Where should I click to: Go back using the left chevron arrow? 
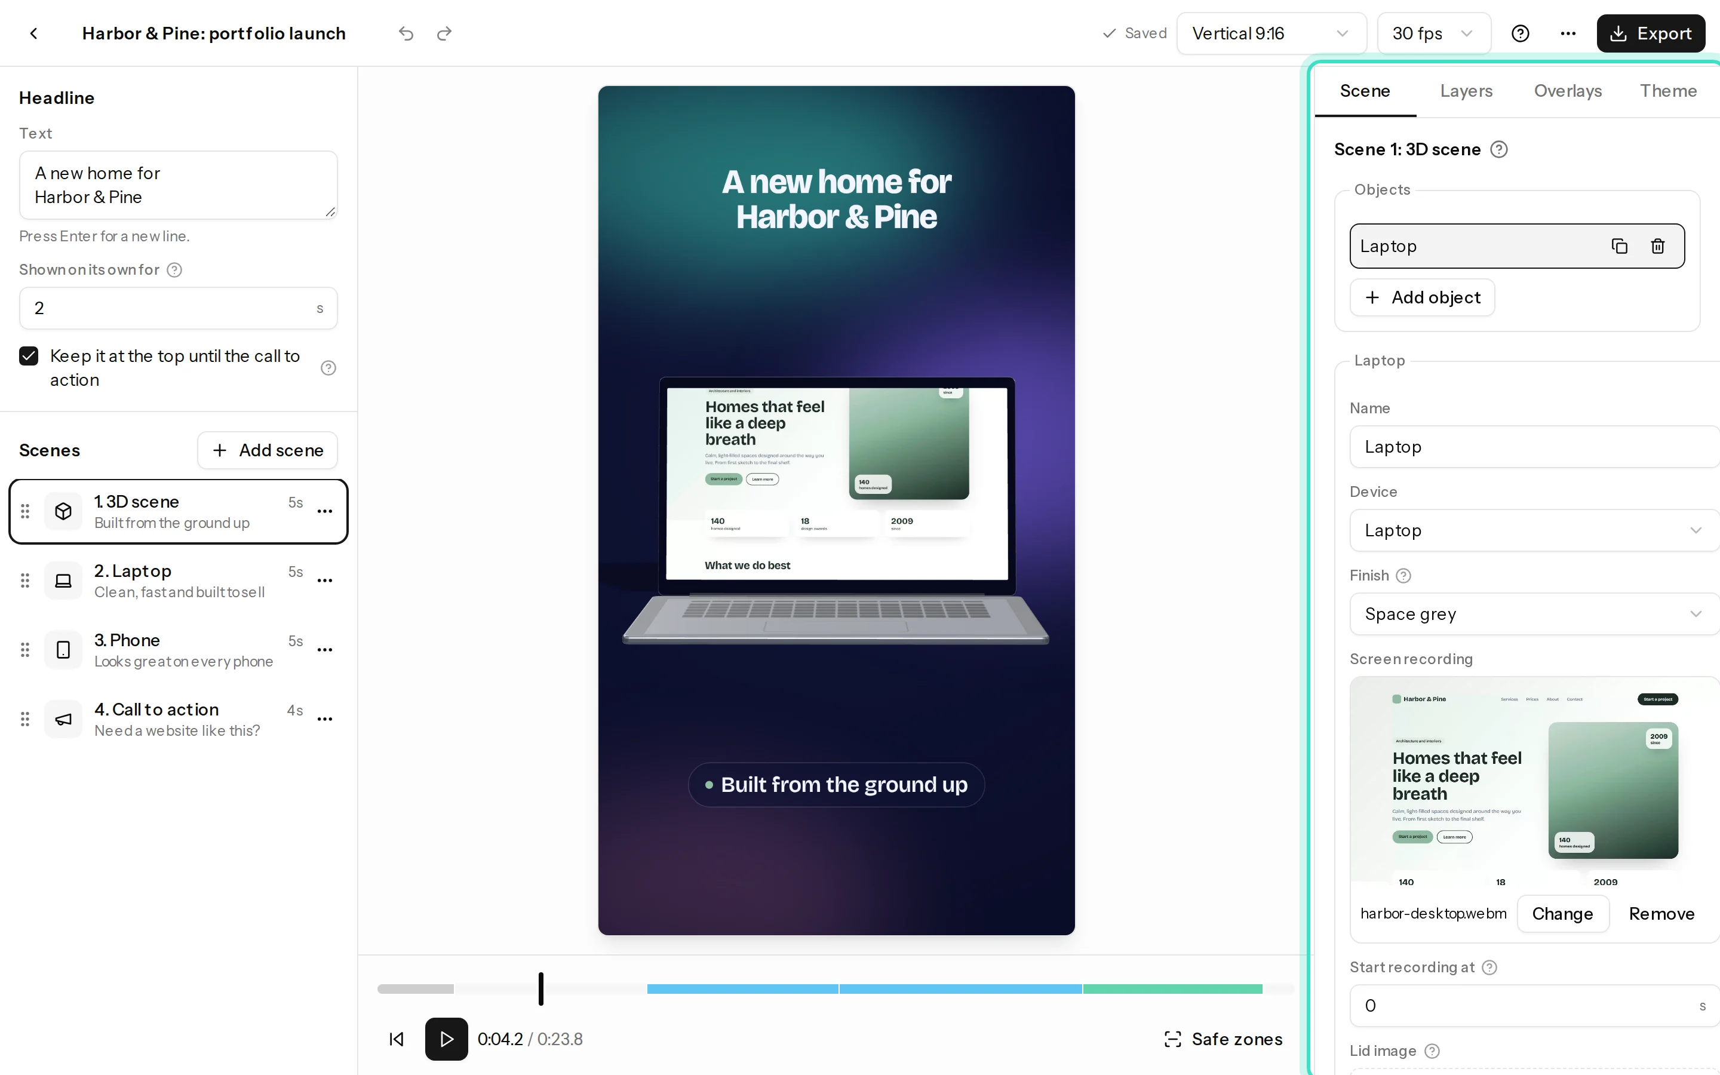click(x=33, y=33)
